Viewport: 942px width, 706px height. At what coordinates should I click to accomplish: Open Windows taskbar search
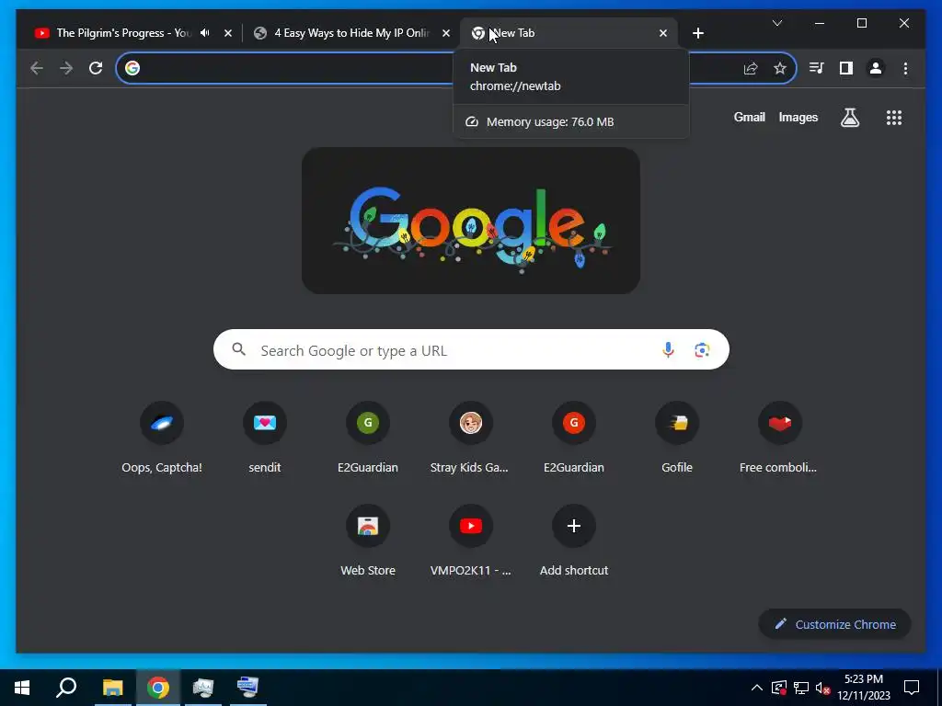tap(66, 688)
